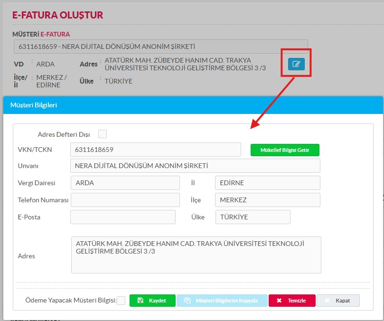This screenshot has height=321, width=384.
Task: Click the Unvanı label
Action: pyautogui.click(x=28, y=166)
